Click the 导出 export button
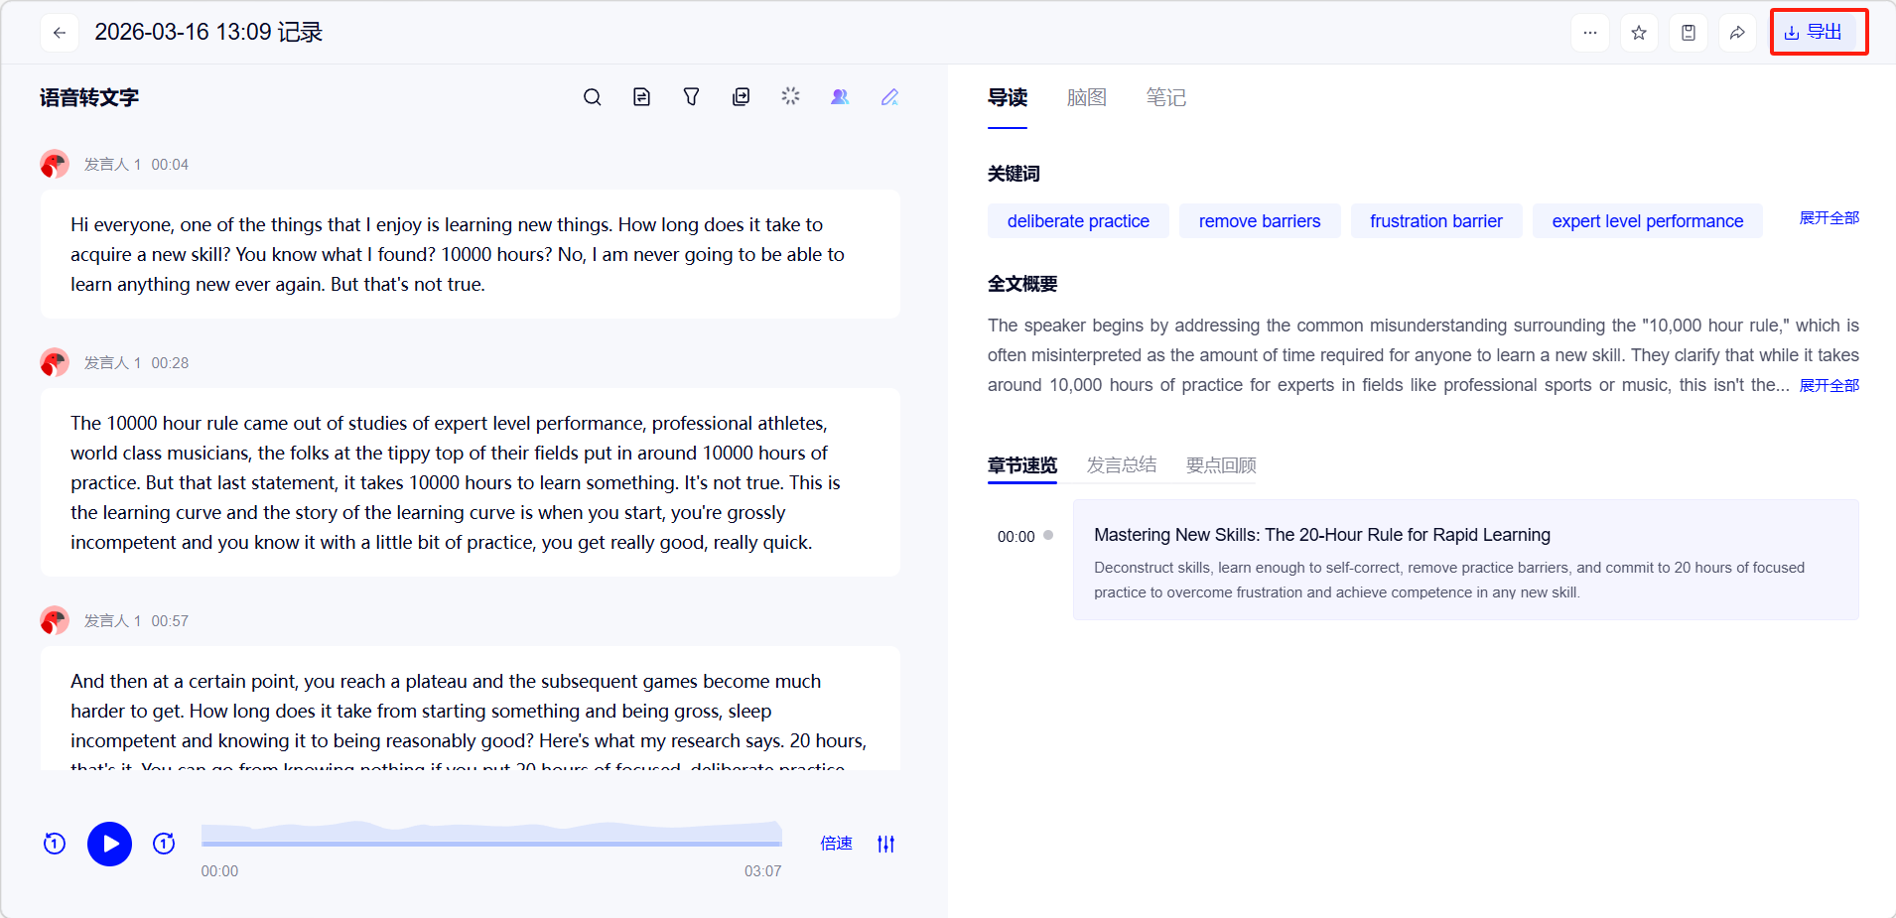This screenshot has width=1896, height=918. (x=1814, y=33)
